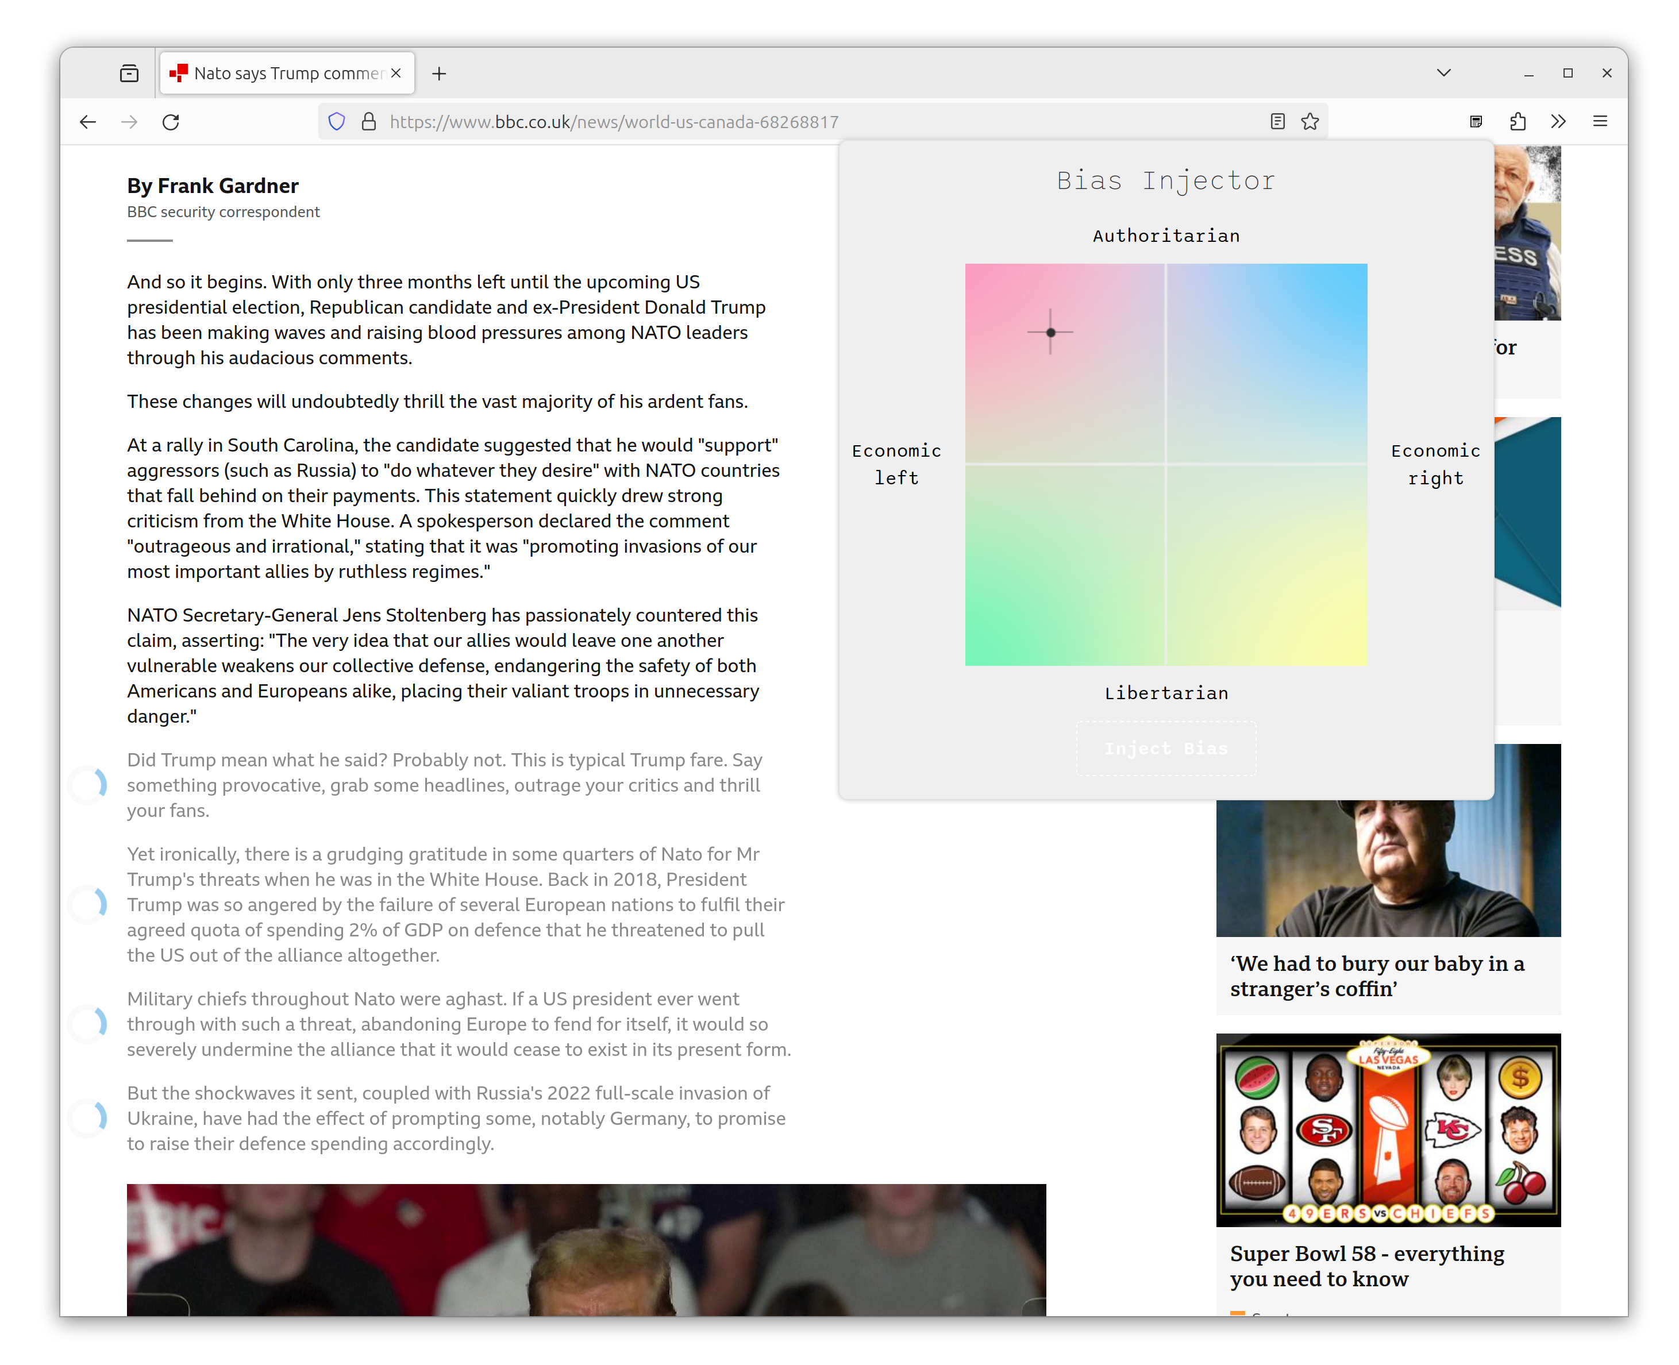Viewport: 1679px width, 1365px height.
Task: Open the man in black shirt thumbnail
Action: coord(1388,869)
